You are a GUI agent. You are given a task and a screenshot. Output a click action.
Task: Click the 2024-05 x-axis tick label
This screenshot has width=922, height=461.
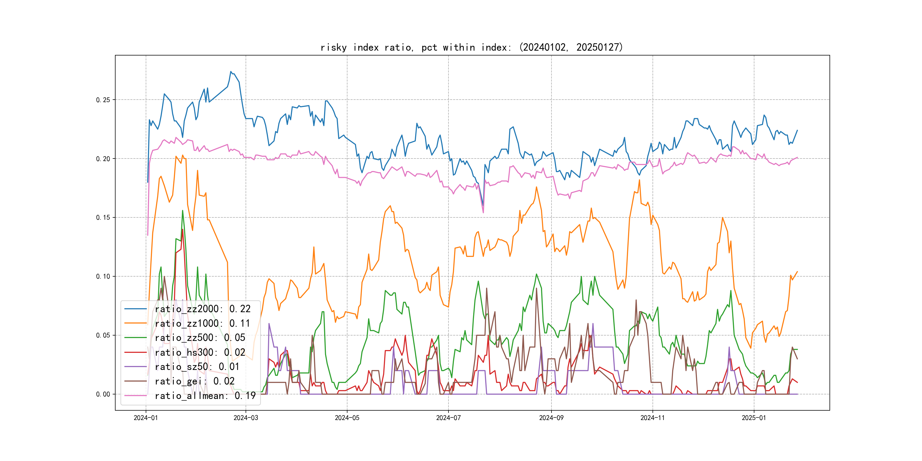pyautogui.click(x=347, y=418)
